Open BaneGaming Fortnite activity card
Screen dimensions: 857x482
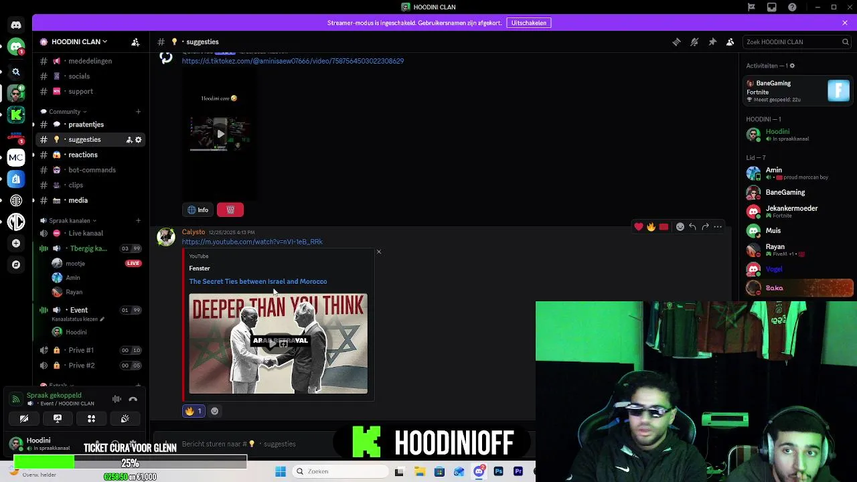coord(799,91)
